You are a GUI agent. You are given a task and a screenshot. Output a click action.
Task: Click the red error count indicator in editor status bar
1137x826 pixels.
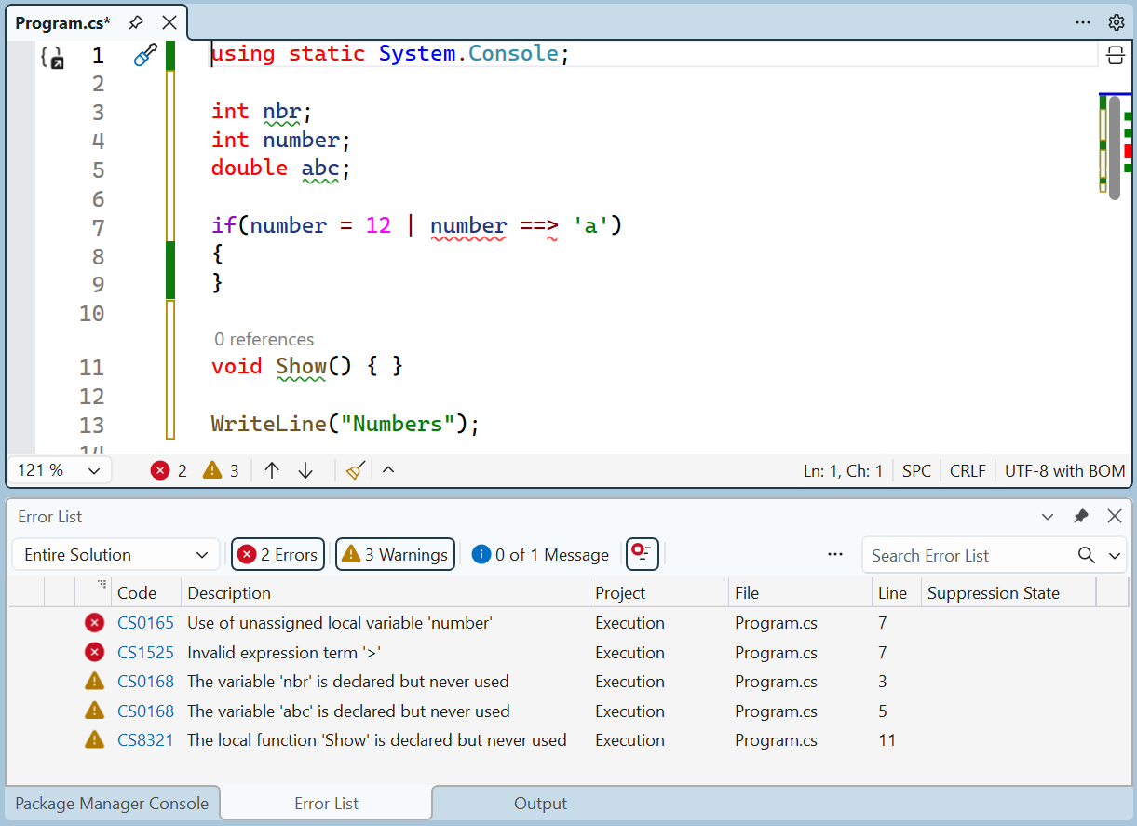click(169, 470)
